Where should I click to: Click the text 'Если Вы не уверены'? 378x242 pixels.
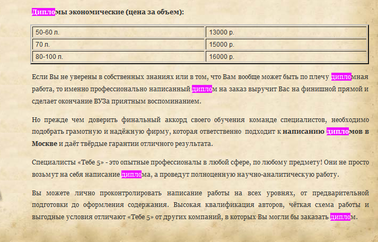(64, 77)
